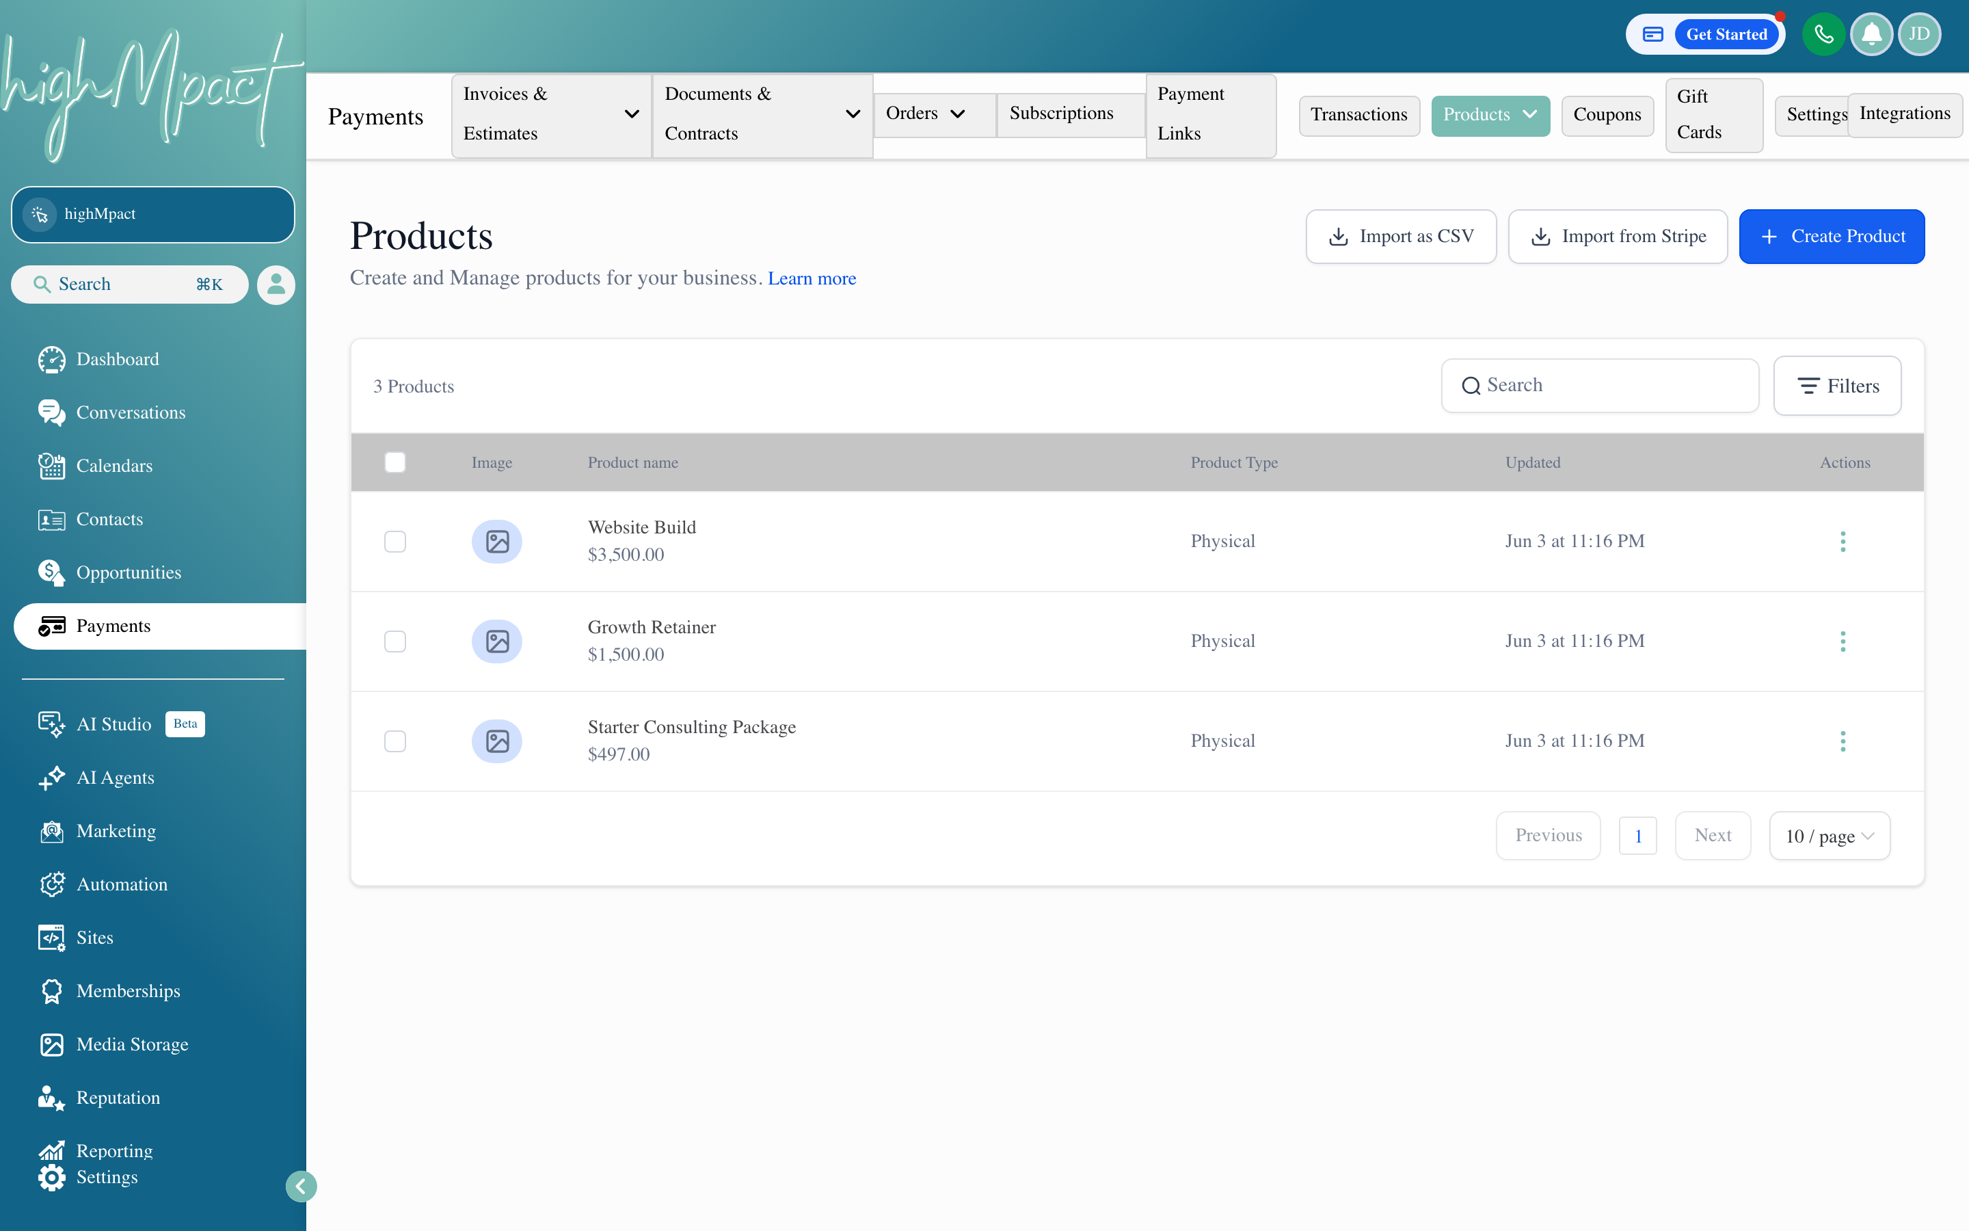Screen dimensions: 1969x1231
Task: Check the Website Build row checkbox
Action: [x=394, y=542]
